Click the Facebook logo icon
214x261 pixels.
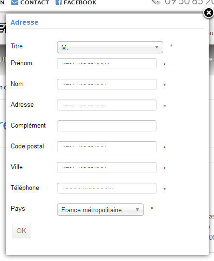coord(58,2)
